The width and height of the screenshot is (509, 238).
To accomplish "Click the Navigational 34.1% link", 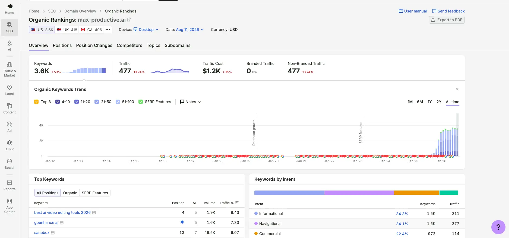I will click(x=402, y=224).
